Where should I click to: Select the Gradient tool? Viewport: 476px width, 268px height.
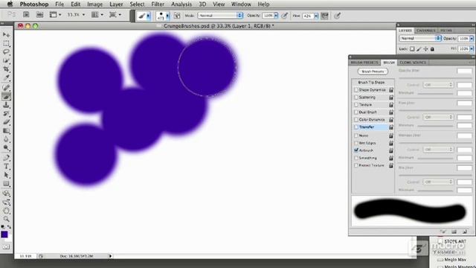coord(6,131)
